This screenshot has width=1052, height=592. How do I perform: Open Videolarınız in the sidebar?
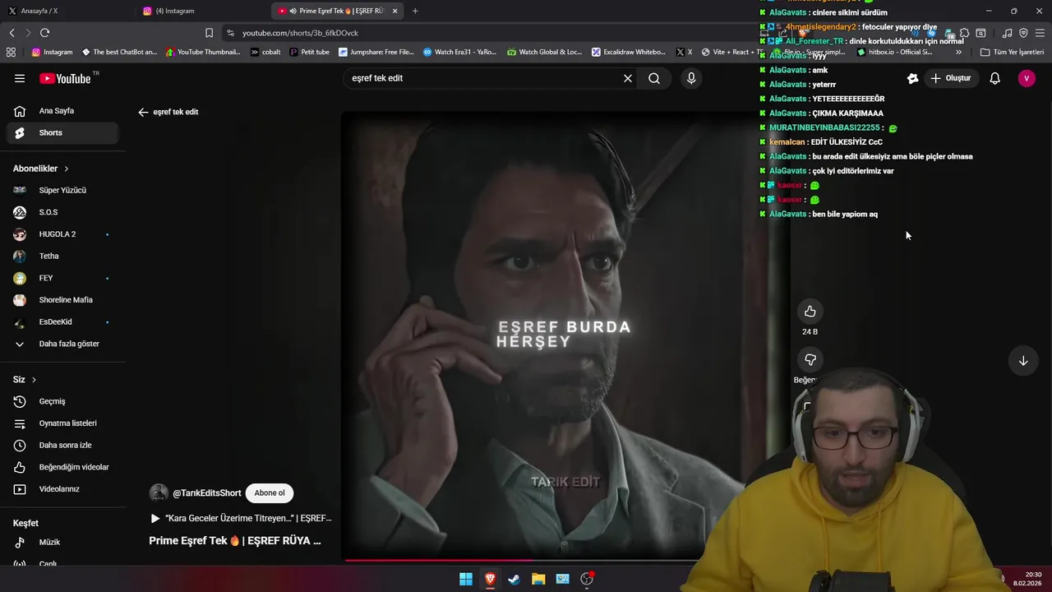coord(62,489)
